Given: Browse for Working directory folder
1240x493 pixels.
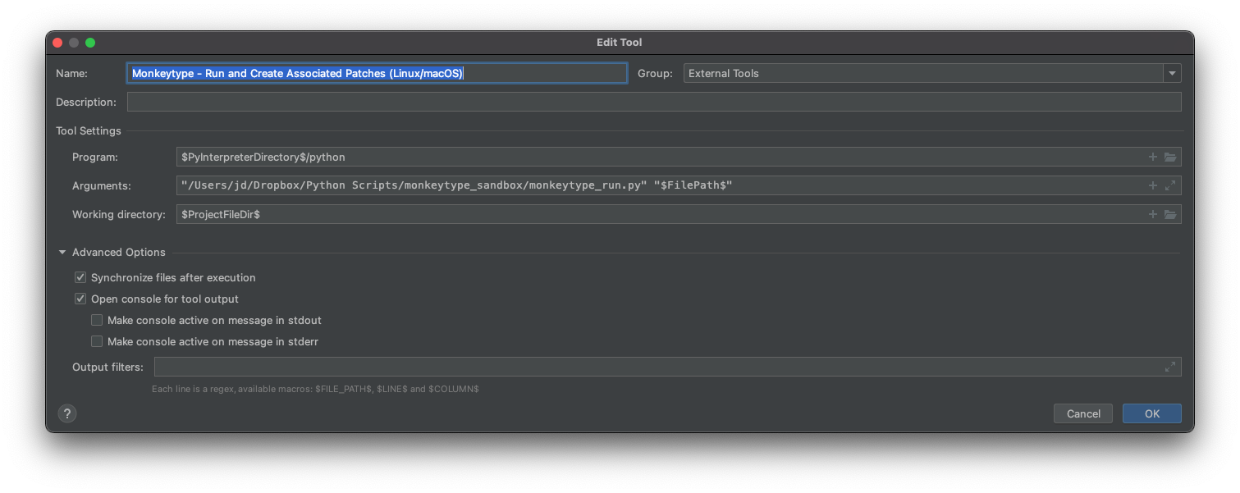Looking at the screenshot, I should point(1170,214).
